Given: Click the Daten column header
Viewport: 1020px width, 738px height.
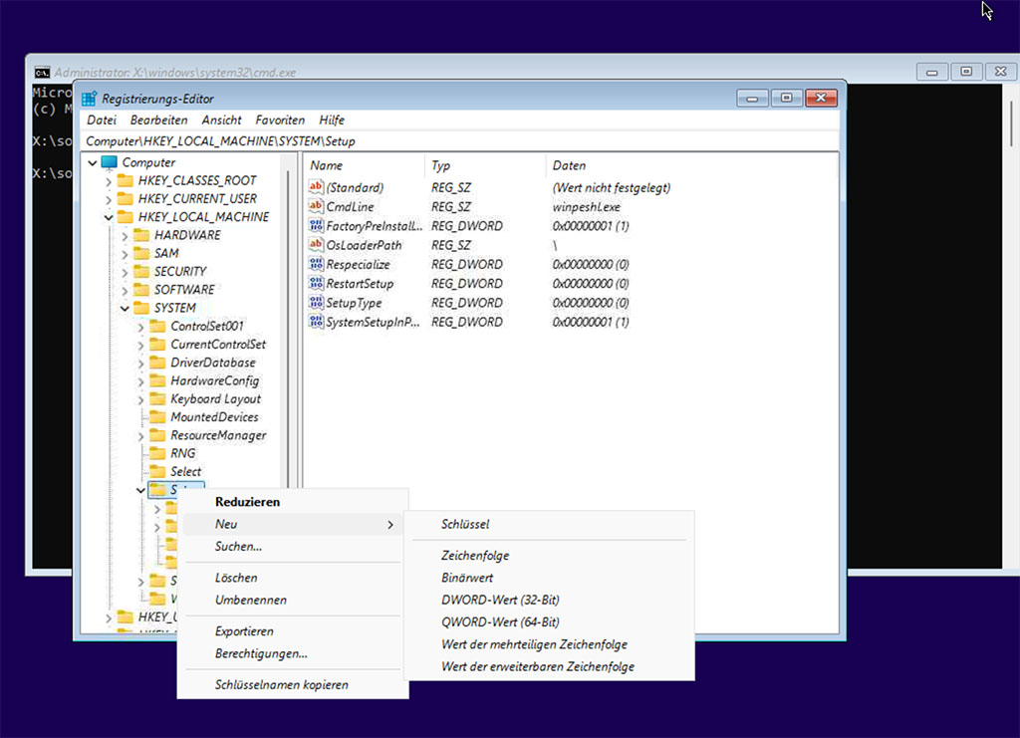Looking at the screenshot, I should [x=691, y=165].
